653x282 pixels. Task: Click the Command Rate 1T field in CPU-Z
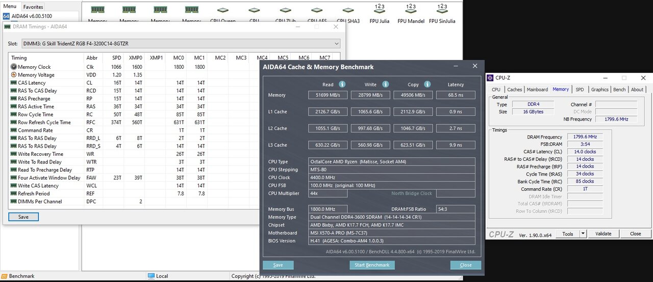click(584, 189)
